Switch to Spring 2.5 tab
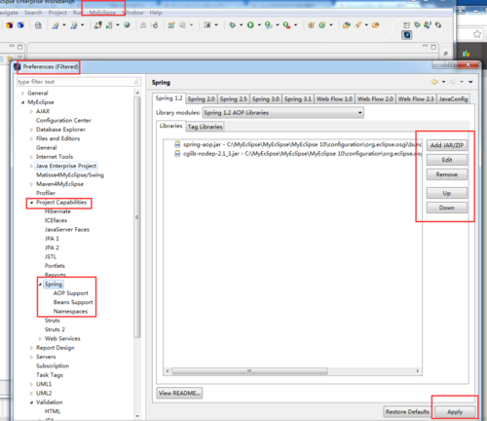The image size is (487, 421). (233, 98)
